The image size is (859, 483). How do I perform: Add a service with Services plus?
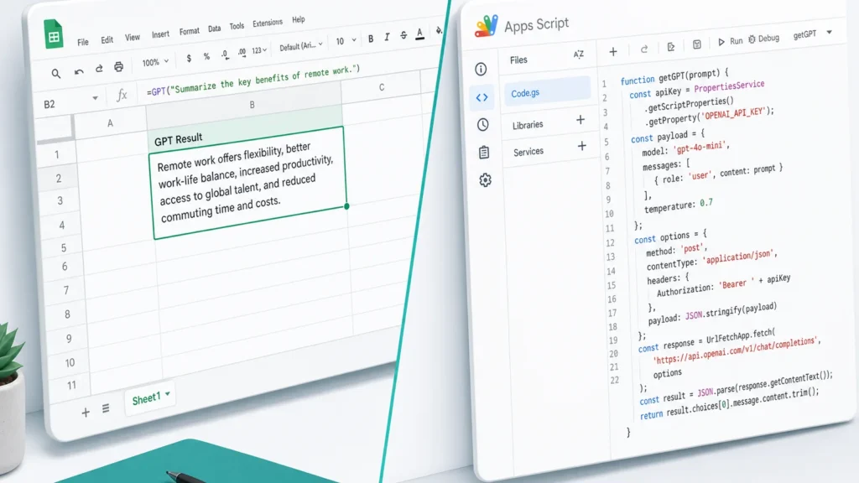pos(582,146)
